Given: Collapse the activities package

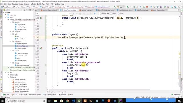Looking at the screenshot, I should pyautogui.click(x=11, y=22).
